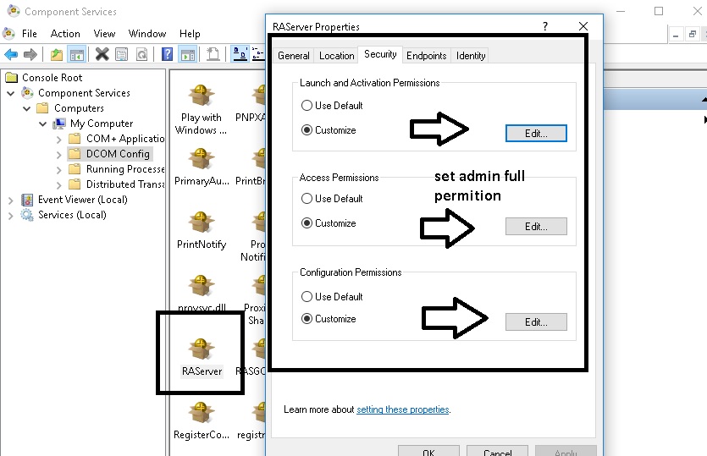Edit Configuration Permissions

tap(536, 321)
